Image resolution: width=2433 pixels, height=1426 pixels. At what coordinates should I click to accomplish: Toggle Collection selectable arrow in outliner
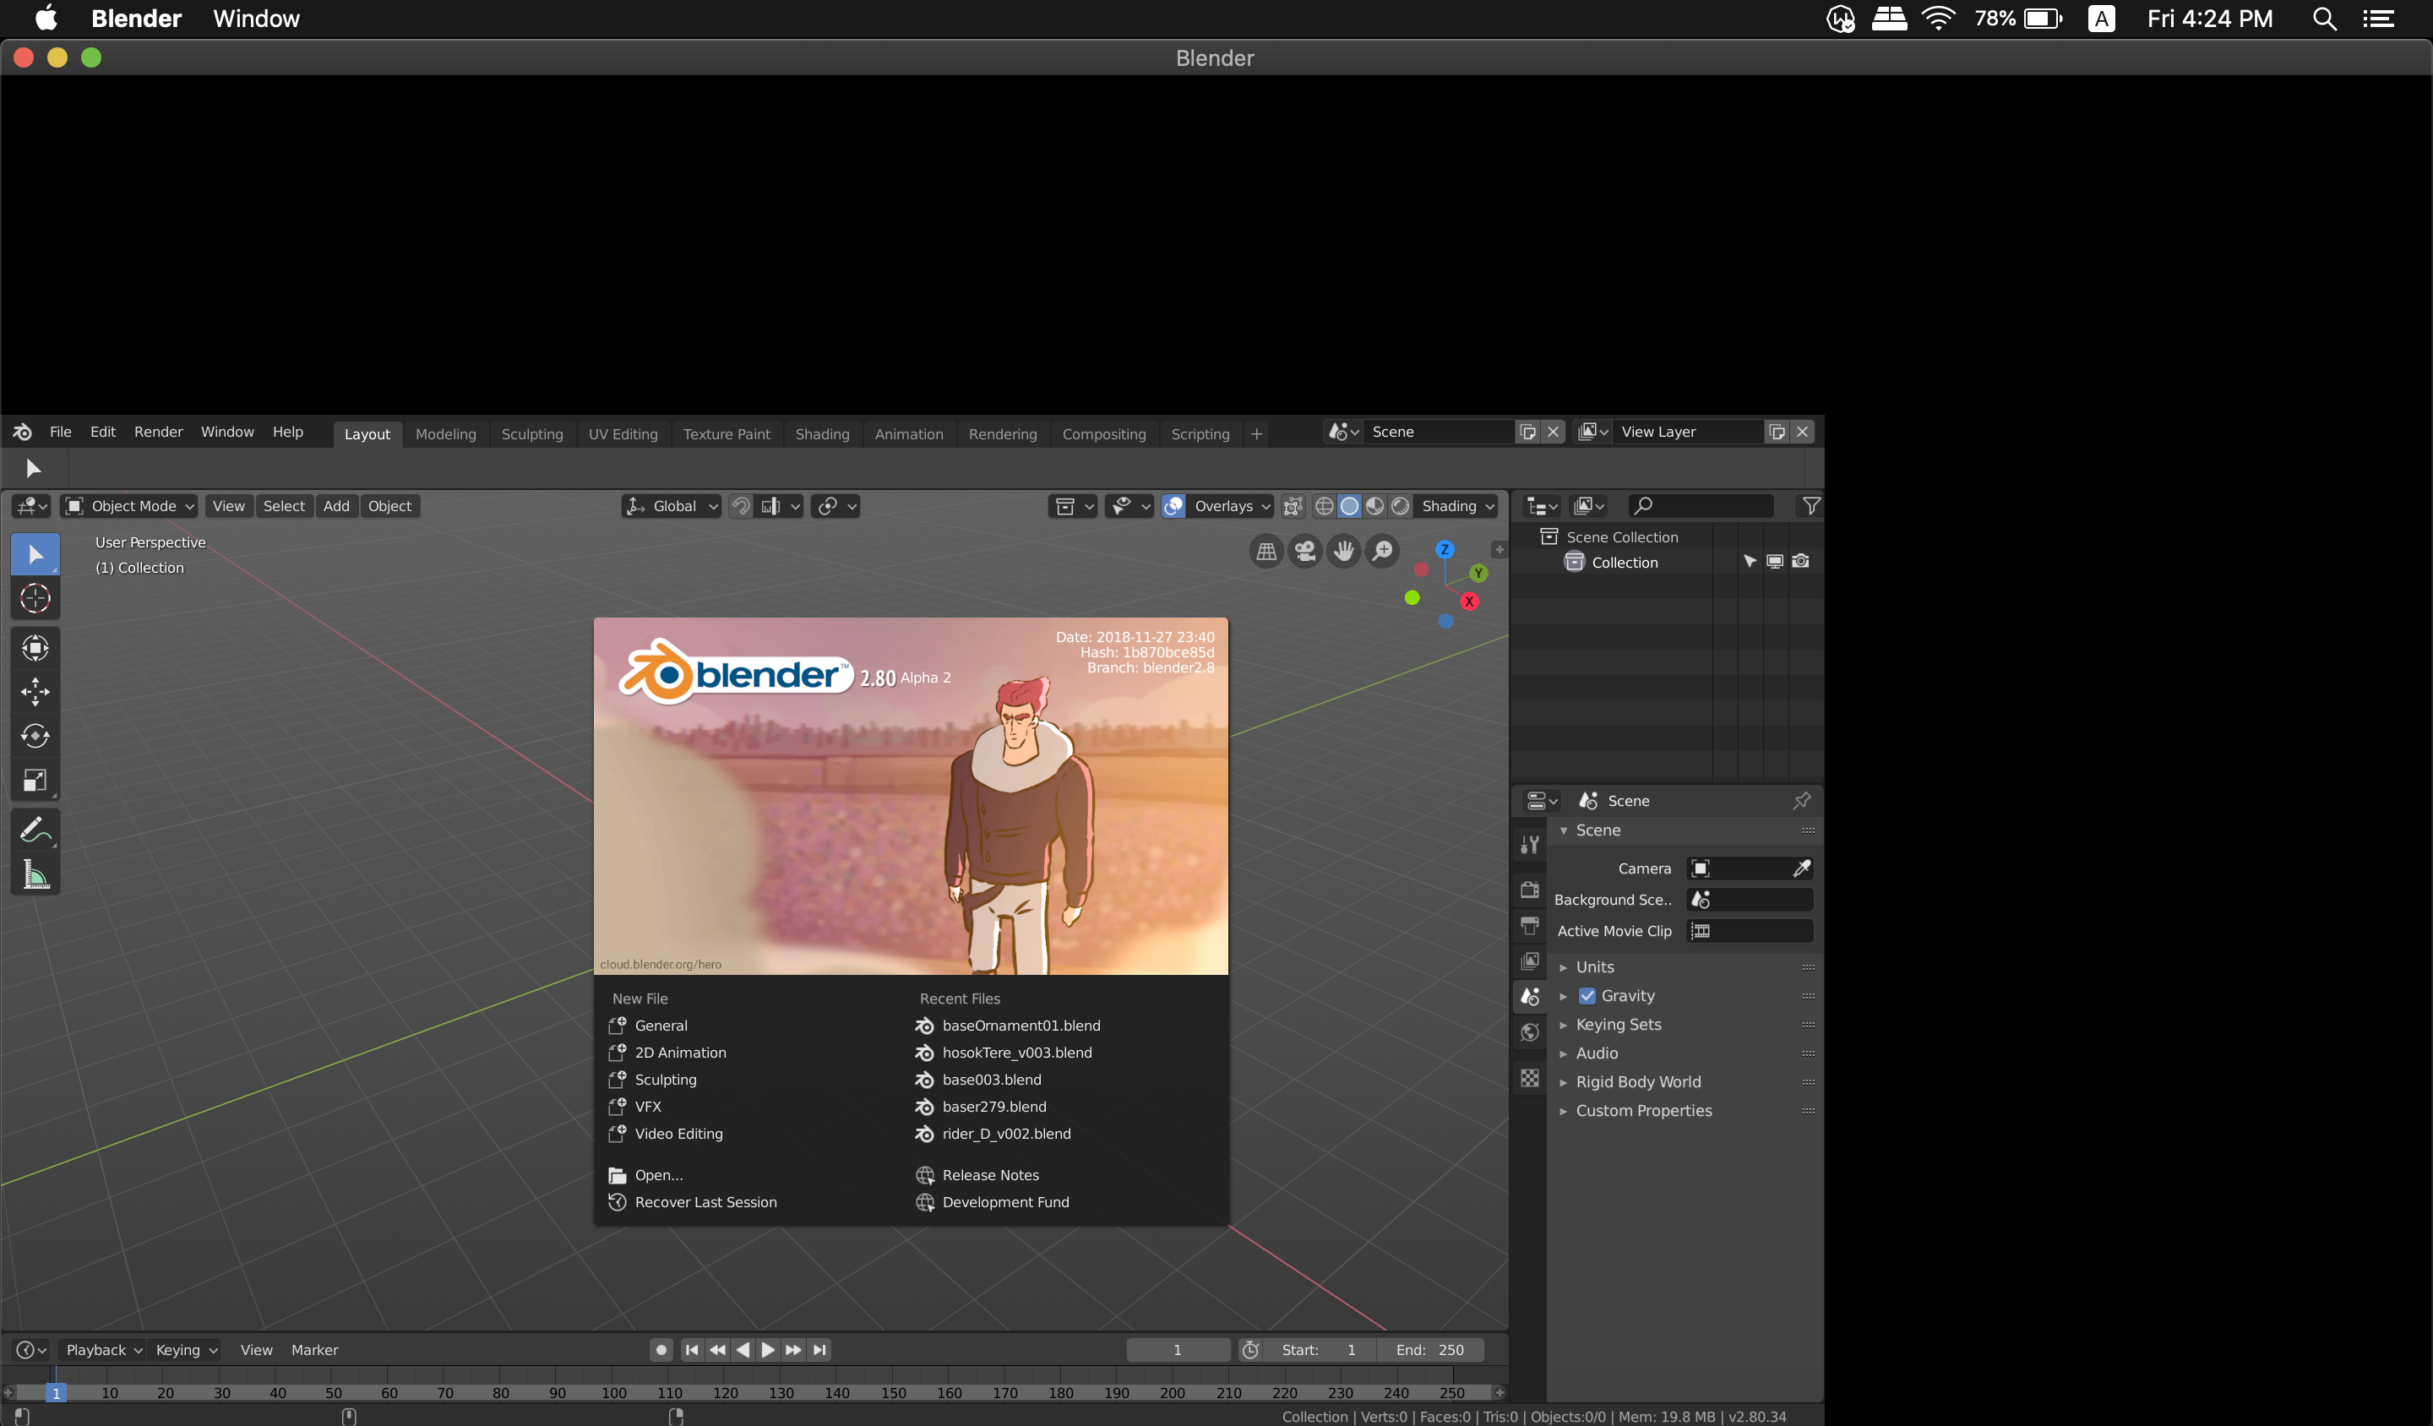point(1750,561)
